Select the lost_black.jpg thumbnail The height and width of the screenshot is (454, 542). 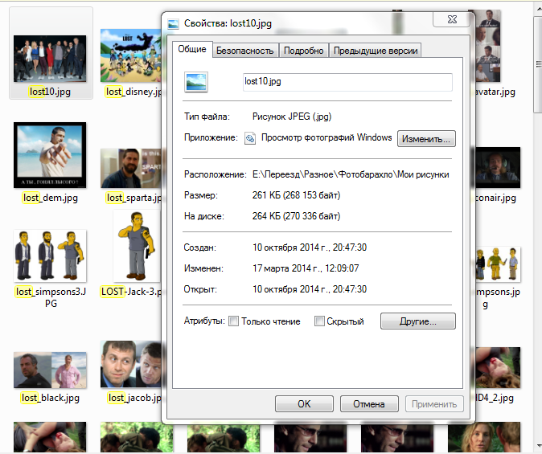pos(50,370)
